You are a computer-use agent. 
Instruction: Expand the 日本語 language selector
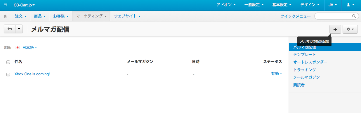click(30, 47)
